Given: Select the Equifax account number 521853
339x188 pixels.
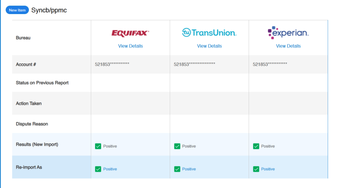Looking at the screenshot, I should pos(112,64).
